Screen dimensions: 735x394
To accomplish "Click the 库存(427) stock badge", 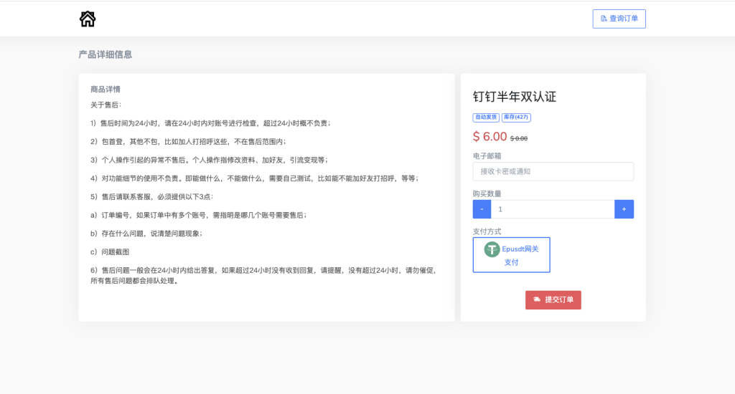I will coord(516,117).
